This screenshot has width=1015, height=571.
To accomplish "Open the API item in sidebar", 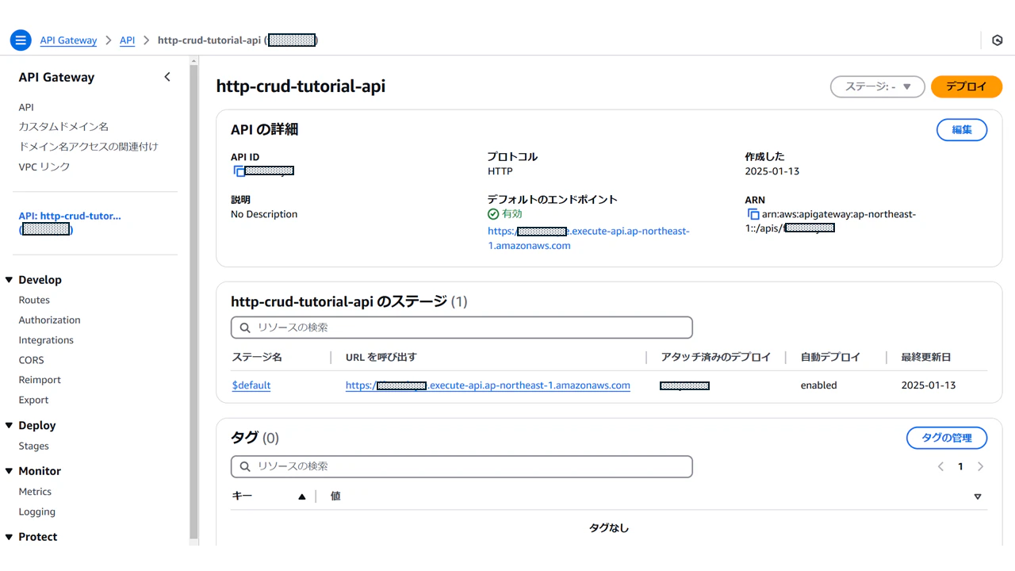I will [26, 107].
